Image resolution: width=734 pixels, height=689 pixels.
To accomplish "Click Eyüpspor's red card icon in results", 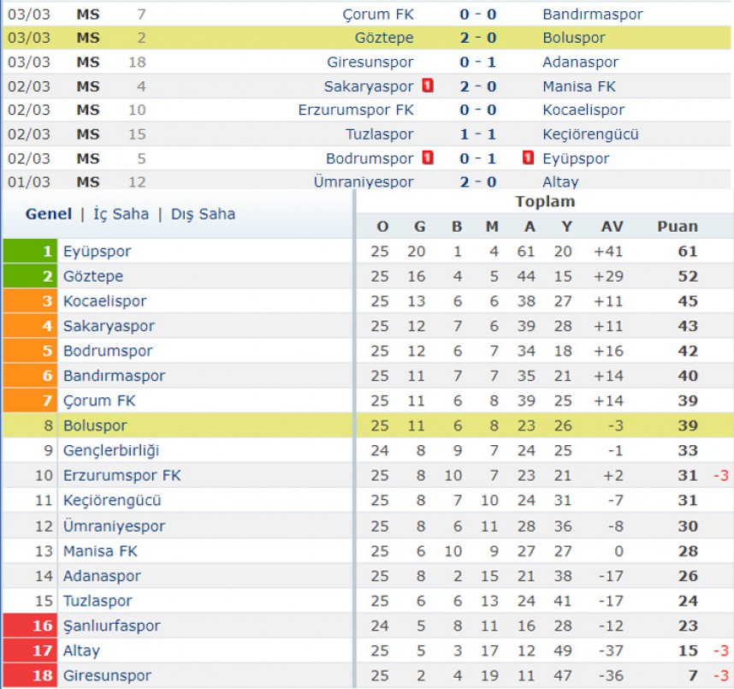I will (528, 157).
